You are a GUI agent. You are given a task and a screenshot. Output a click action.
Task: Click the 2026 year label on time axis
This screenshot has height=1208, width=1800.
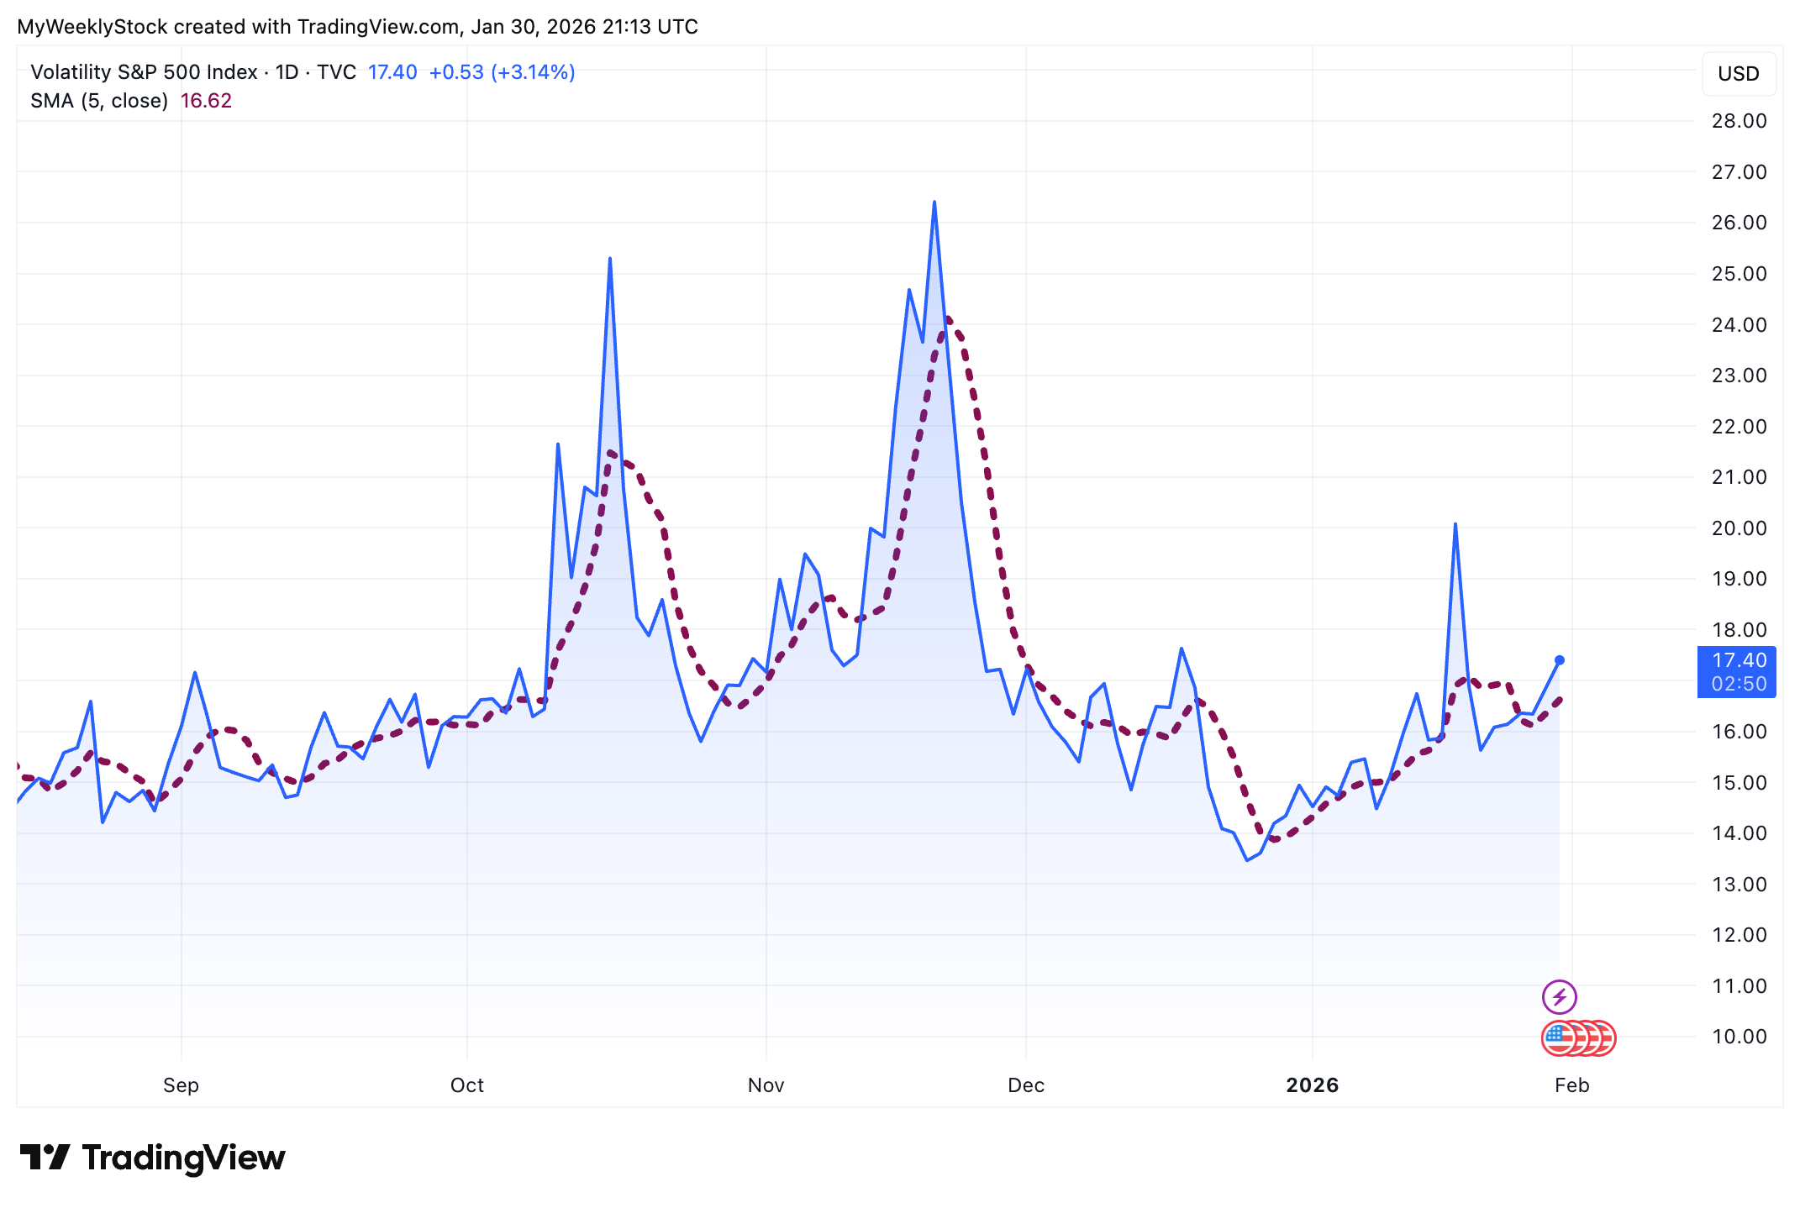coord(1312,1085)
